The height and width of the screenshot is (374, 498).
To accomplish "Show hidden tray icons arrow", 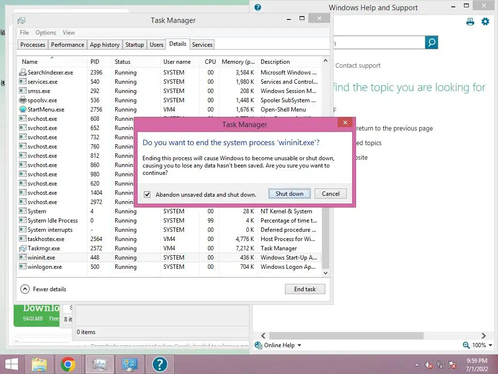I will (417, 365).
